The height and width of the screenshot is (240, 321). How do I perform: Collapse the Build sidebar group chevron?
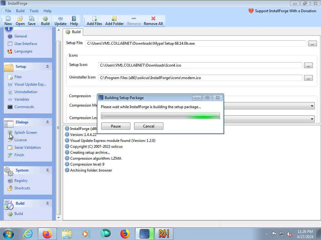(x=48, y=203)
